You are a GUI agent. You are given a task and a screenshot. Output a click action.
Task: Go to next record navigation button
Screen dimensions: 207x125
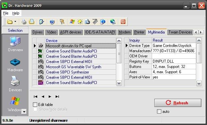point(50,96)
